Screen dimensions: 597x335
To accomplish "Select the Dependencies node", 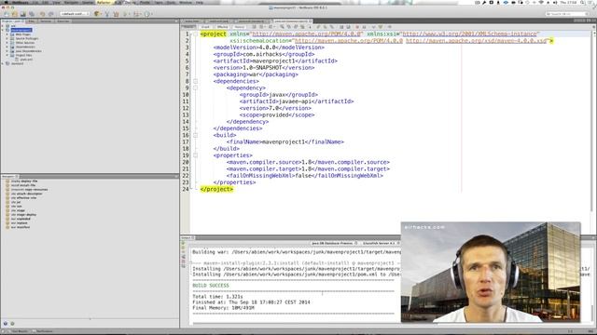I will [25, 47].
